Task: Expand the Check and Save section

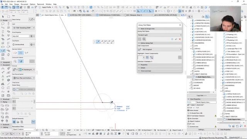Action: pyautogui.click(x=159, y=71)
